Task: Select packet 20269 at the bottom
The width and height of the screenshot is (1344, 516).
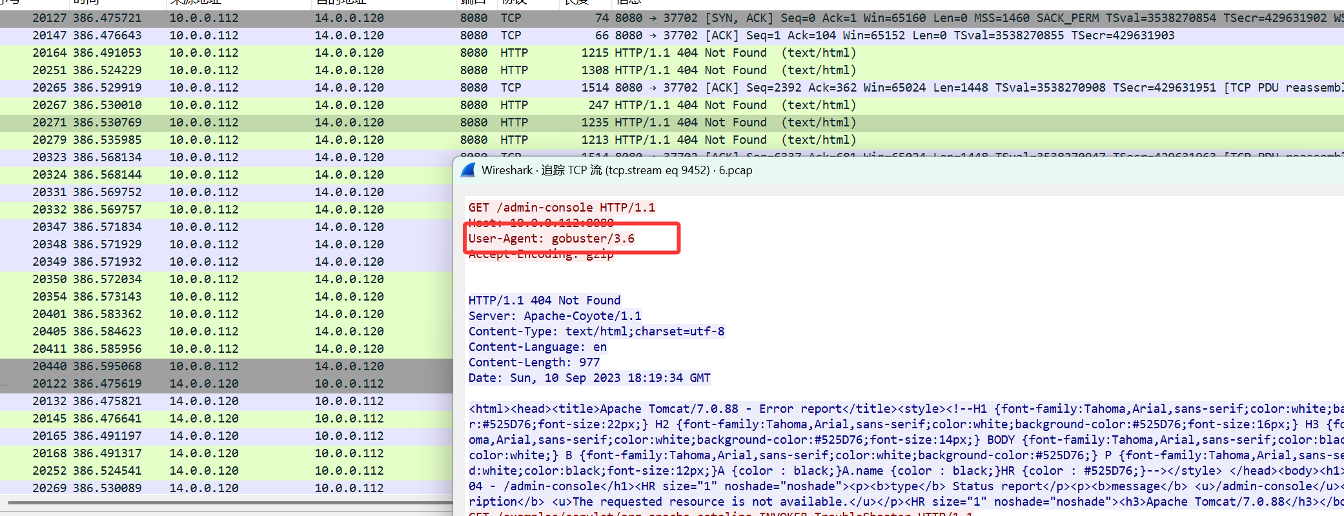Action: point(226,488)
